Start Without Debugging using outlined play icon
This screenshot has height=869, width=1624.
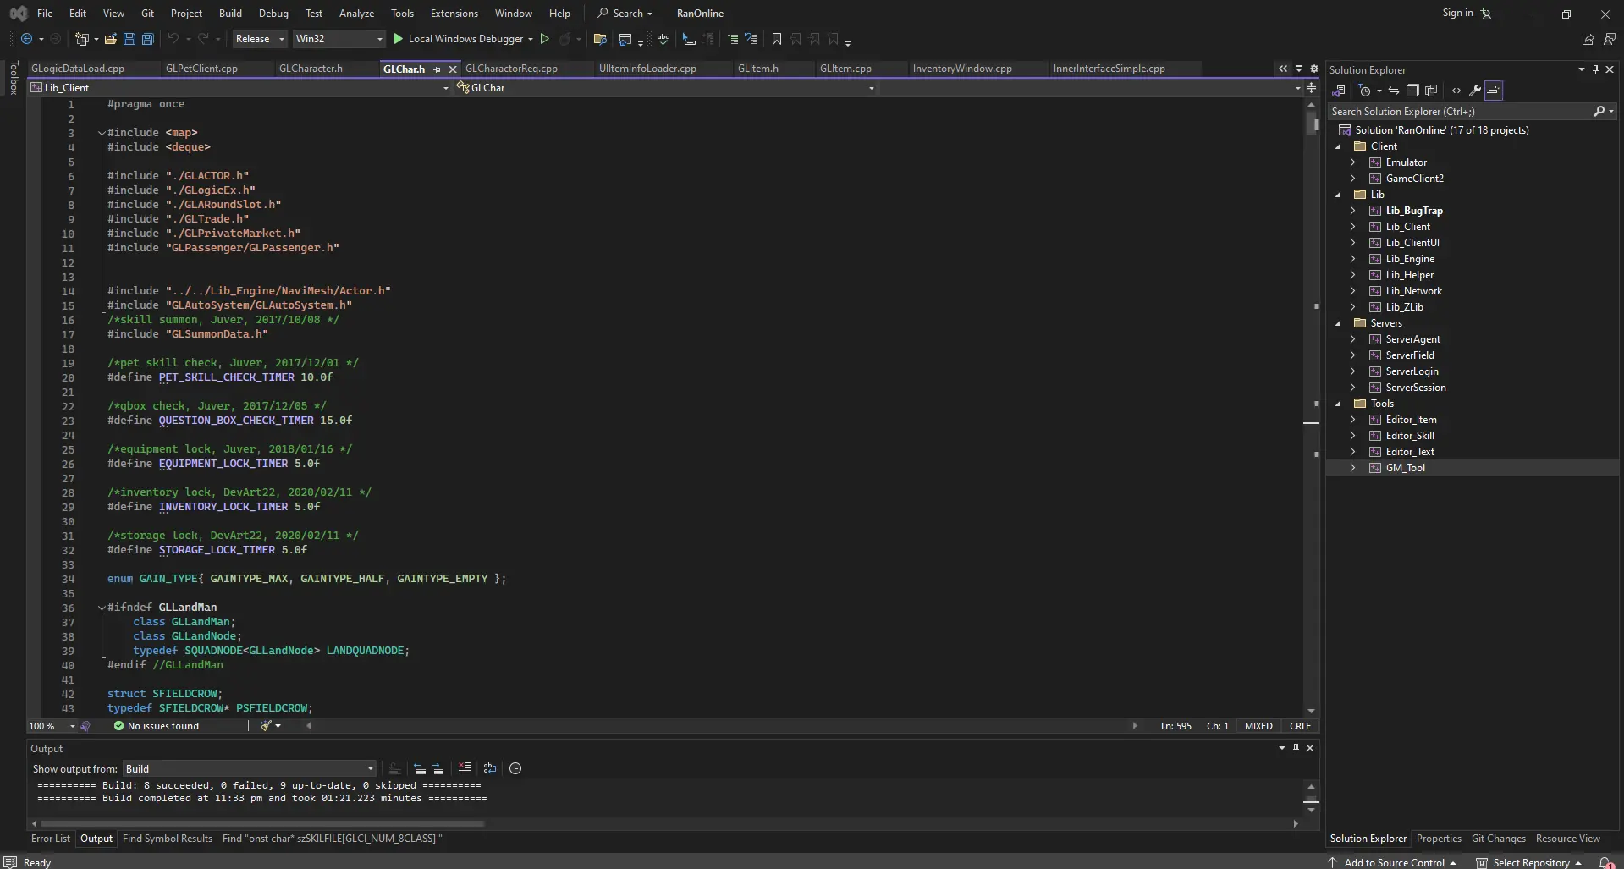tap(545, 39)
